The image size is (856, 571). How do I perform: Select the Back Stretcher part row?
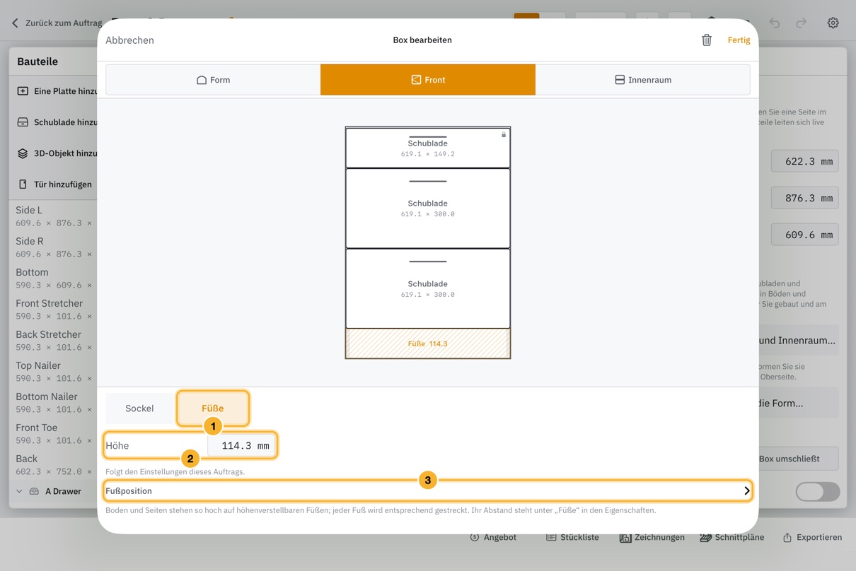(54, 340)
